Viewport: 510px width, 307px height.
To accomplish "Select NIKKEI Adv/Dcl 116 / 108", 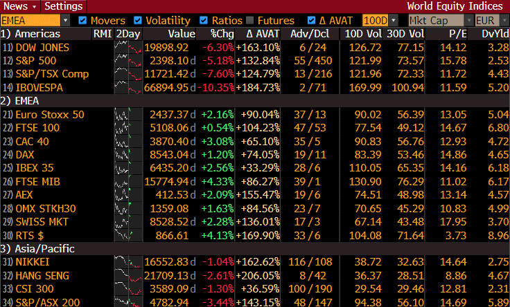I will [310, 262].
